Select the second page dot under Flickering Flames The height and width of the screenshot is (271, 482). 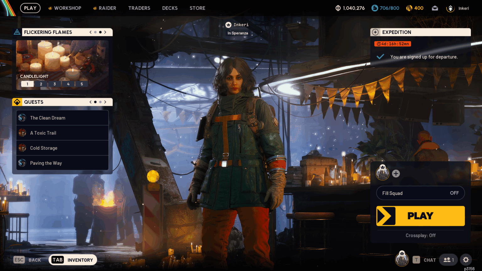point(100,32)
